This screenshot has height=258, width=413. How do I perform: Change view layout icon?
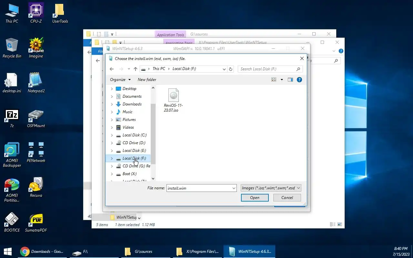pyautogui.click(x=274, y=80)
